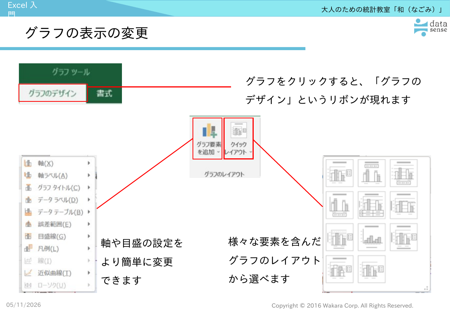The width and height of the screenshot is (450, 311).
Task: Select the 軸ラベル(A) menu item
Action: 58,175
